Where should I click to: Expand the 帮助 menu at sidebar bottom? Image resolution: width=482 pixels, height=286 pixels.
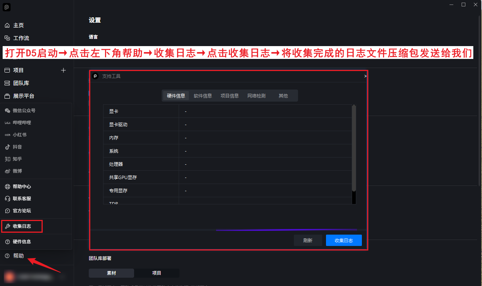coord(18,256)
